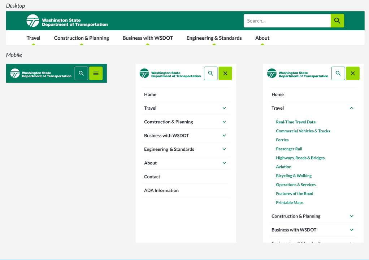The image size is (369, 260).
Task: Click the search icon beside the hamburger menu button
Action: tap(81, 73)
